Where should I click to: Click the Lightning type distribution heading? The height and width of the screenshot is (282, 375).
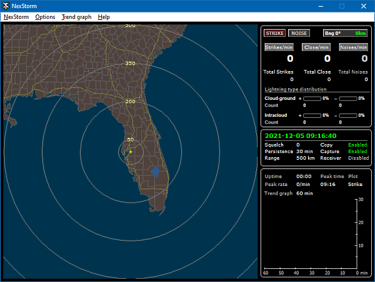pyautogui.click(x=296, y=89)
